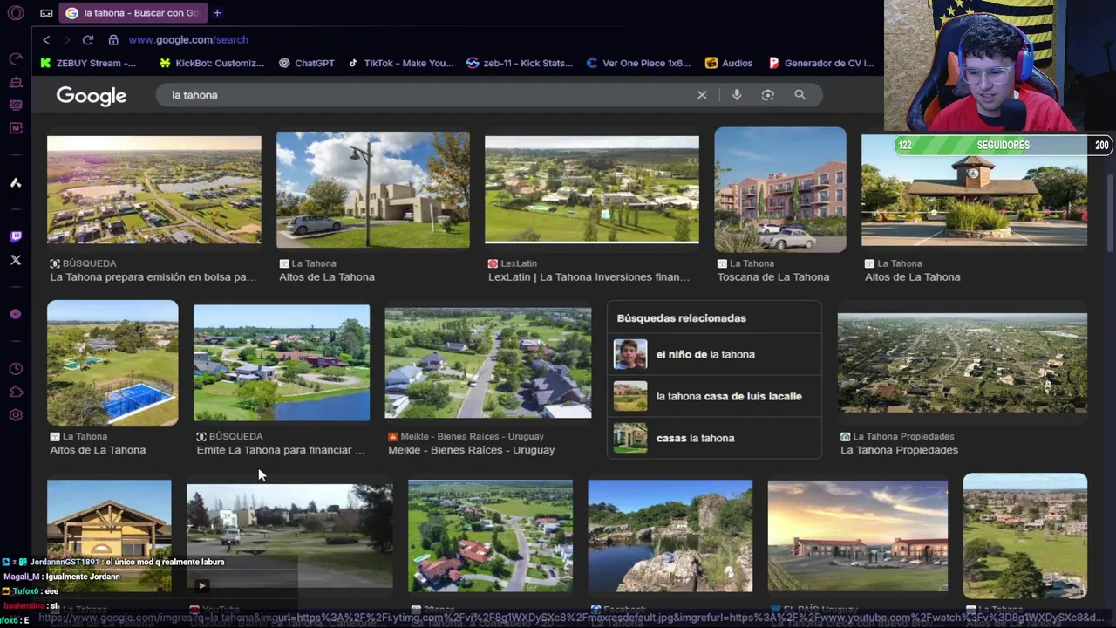
Task: Clear the search box with X
Action: [x=702, y=95]
